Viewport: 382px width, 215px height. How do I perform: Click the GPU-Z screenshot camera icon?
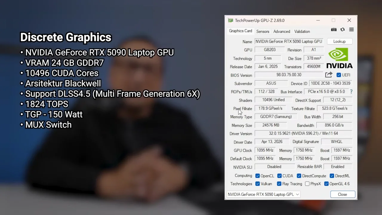click(334, 30)
